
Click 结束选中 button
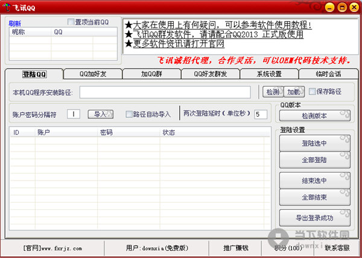pyautogui.click(x=315, y=180)
